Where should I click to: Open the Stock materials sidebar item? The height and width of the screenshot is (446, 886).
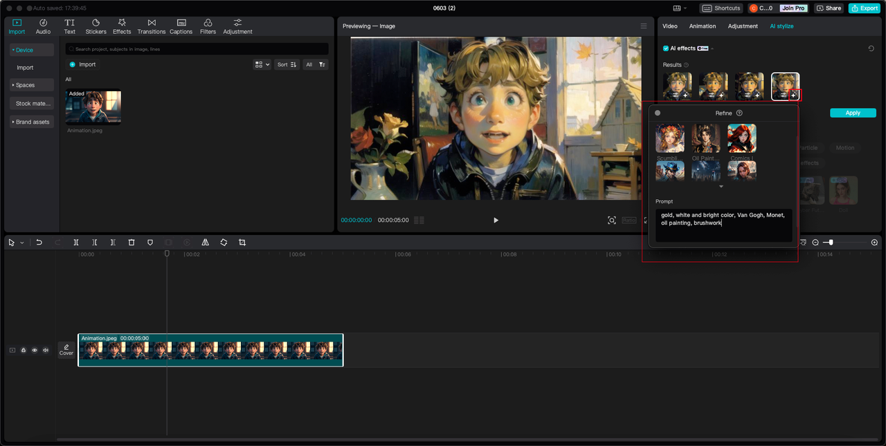32,103
